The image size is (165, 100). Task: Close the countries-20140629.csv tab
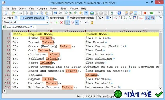pyautogui.click(x=34, y=27)
